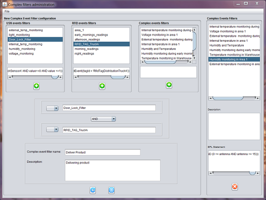266x200 pixels.
Task: Click the empty complex filter expression box
Action: pyautogui.click(x=168, y=72)
